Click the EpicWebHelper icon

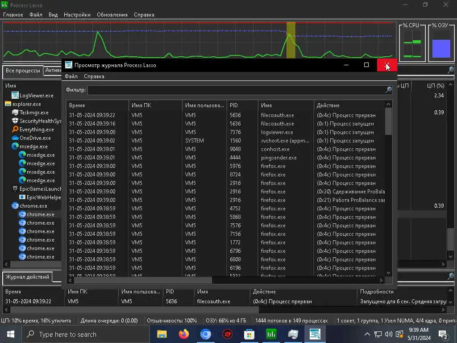22,197
